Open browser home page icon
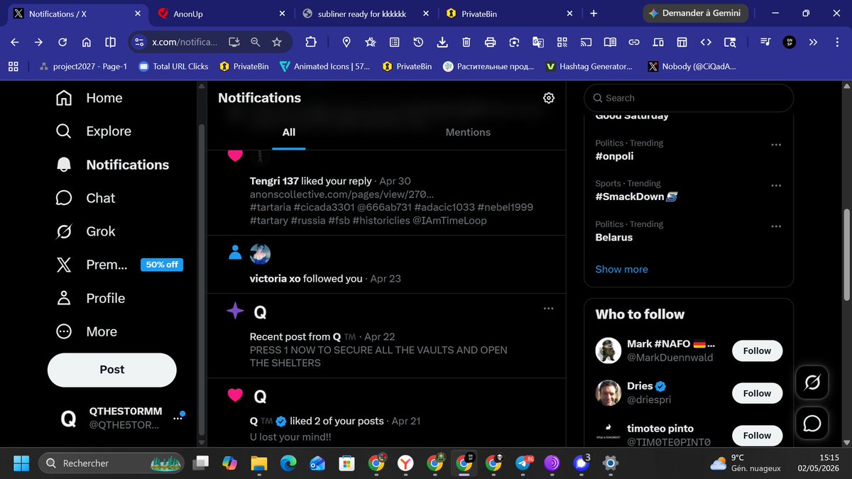This screenshot has height=479, width=852. (x=86, y=42)
